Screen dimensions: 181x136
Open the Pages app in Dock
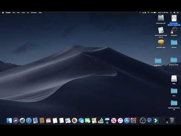click(x=94, y=121)
